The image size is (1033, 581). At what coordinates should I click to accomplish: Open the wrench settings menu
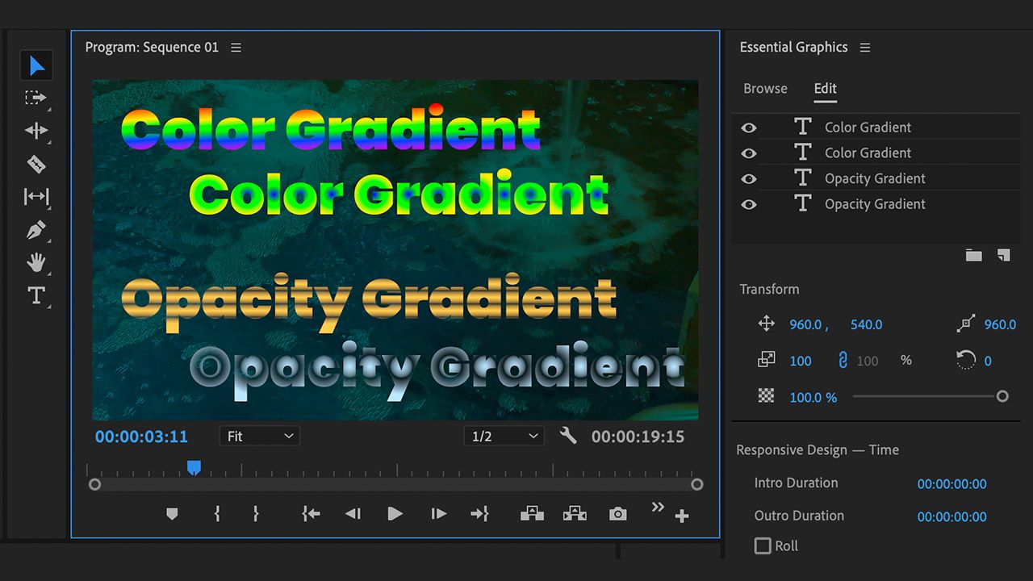coord(568,437)
